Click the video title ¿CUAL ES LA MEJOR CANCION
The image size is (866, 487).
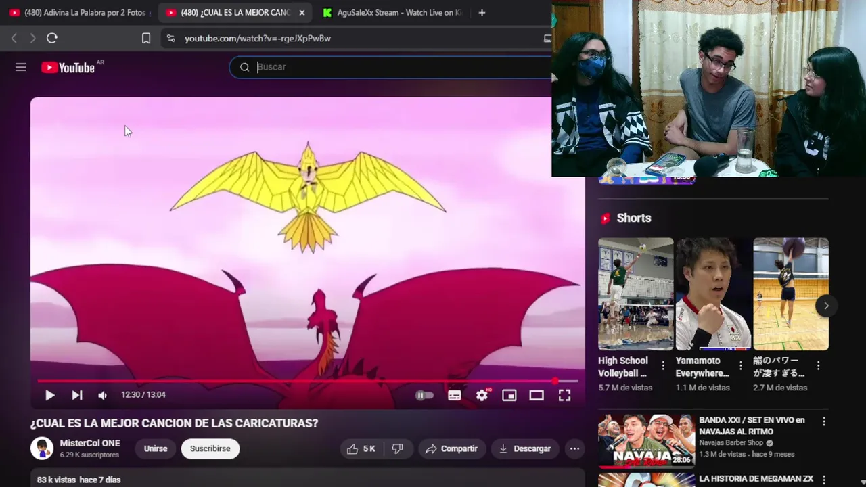174,423
